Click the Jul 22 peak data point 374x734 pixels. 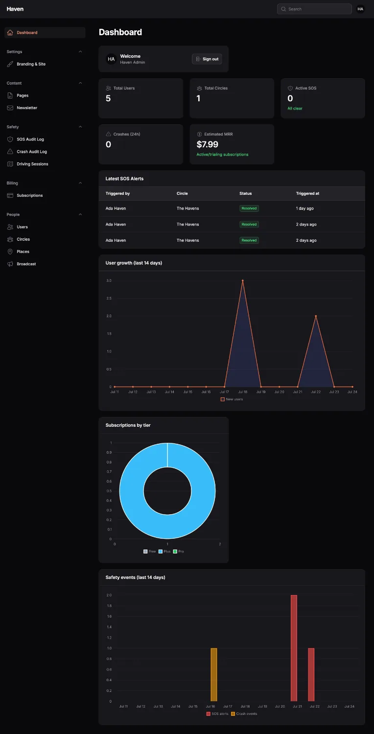[x=316, y=316]
